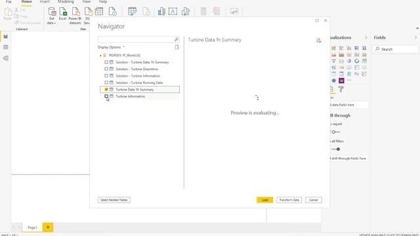Select the Python visual icon

point(356,74)
